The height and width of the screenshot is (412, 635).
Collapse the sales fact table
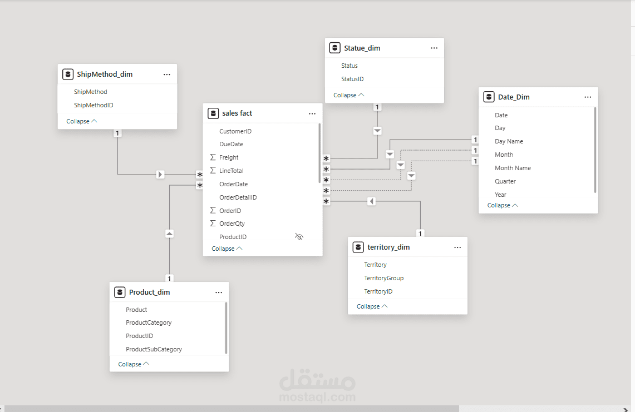tap(227, 249)
